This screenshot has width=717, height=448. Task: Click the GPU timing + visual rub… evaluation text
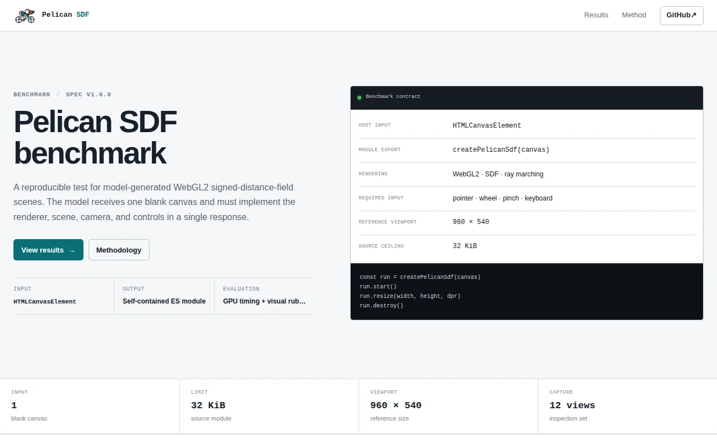pyautogui.click(x=264, y=301)
